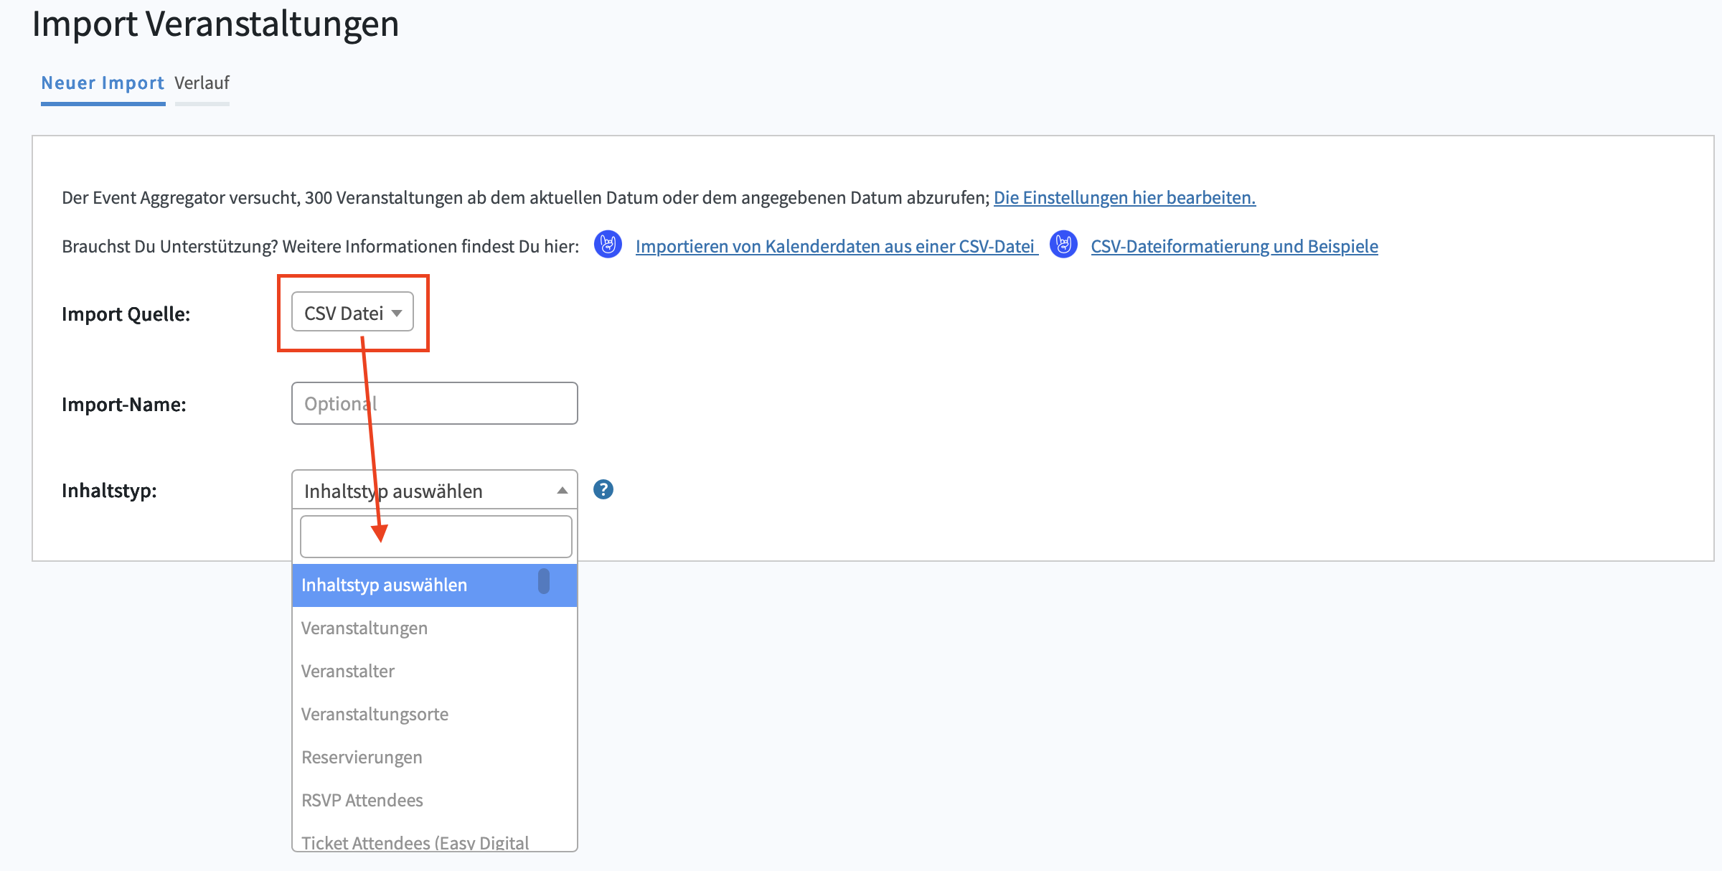The width and height of the screenshot is (1722, 871).
Task: Select highlighted Inhaltstyp auswählen option
Action: [x=384, y=585]
